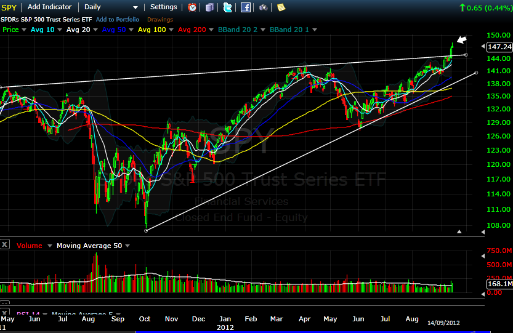Click the blue horizontal scrollbar at bottom
Image resolution: width=513 pixels, height=333 pixels.
click(313, 332)
